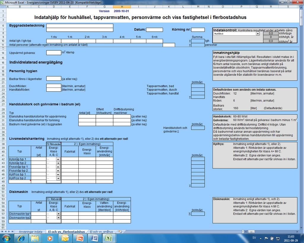Click the SV input language indicator
This screenshot has width=304, height=243.
(x=254, y=238)
